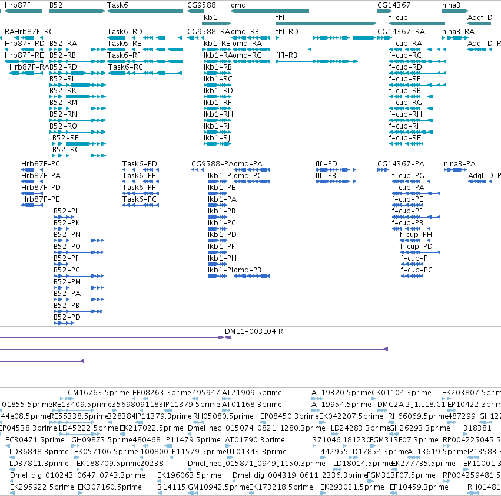Select transcript label f-cup-RE
Screen dimensions: 501x496
[405, 138]
